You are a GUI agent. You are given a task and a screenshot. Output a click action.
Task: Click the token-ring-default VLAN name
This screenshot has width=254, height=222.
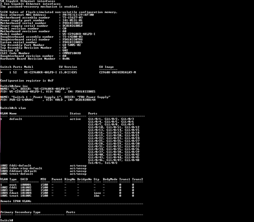pyautogui.click(x=26, y=168)
